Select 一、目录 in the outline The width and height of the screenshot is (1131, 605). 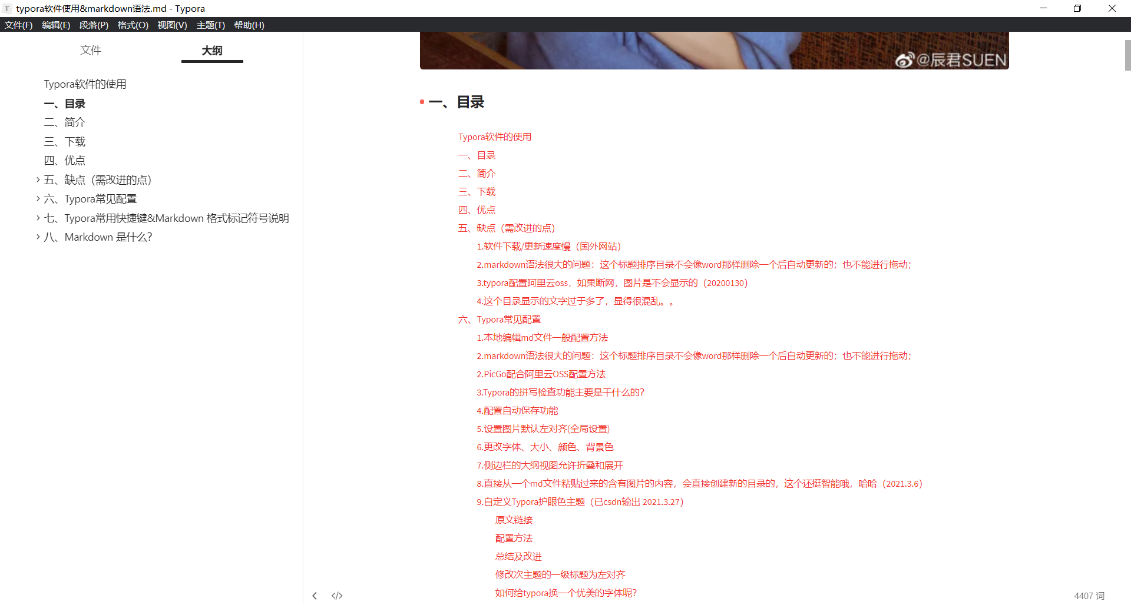(x=64, y=104)
